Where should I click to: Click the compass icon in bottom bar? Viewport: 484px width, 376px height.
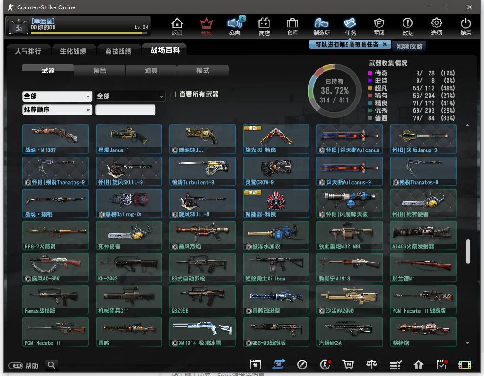302,365
